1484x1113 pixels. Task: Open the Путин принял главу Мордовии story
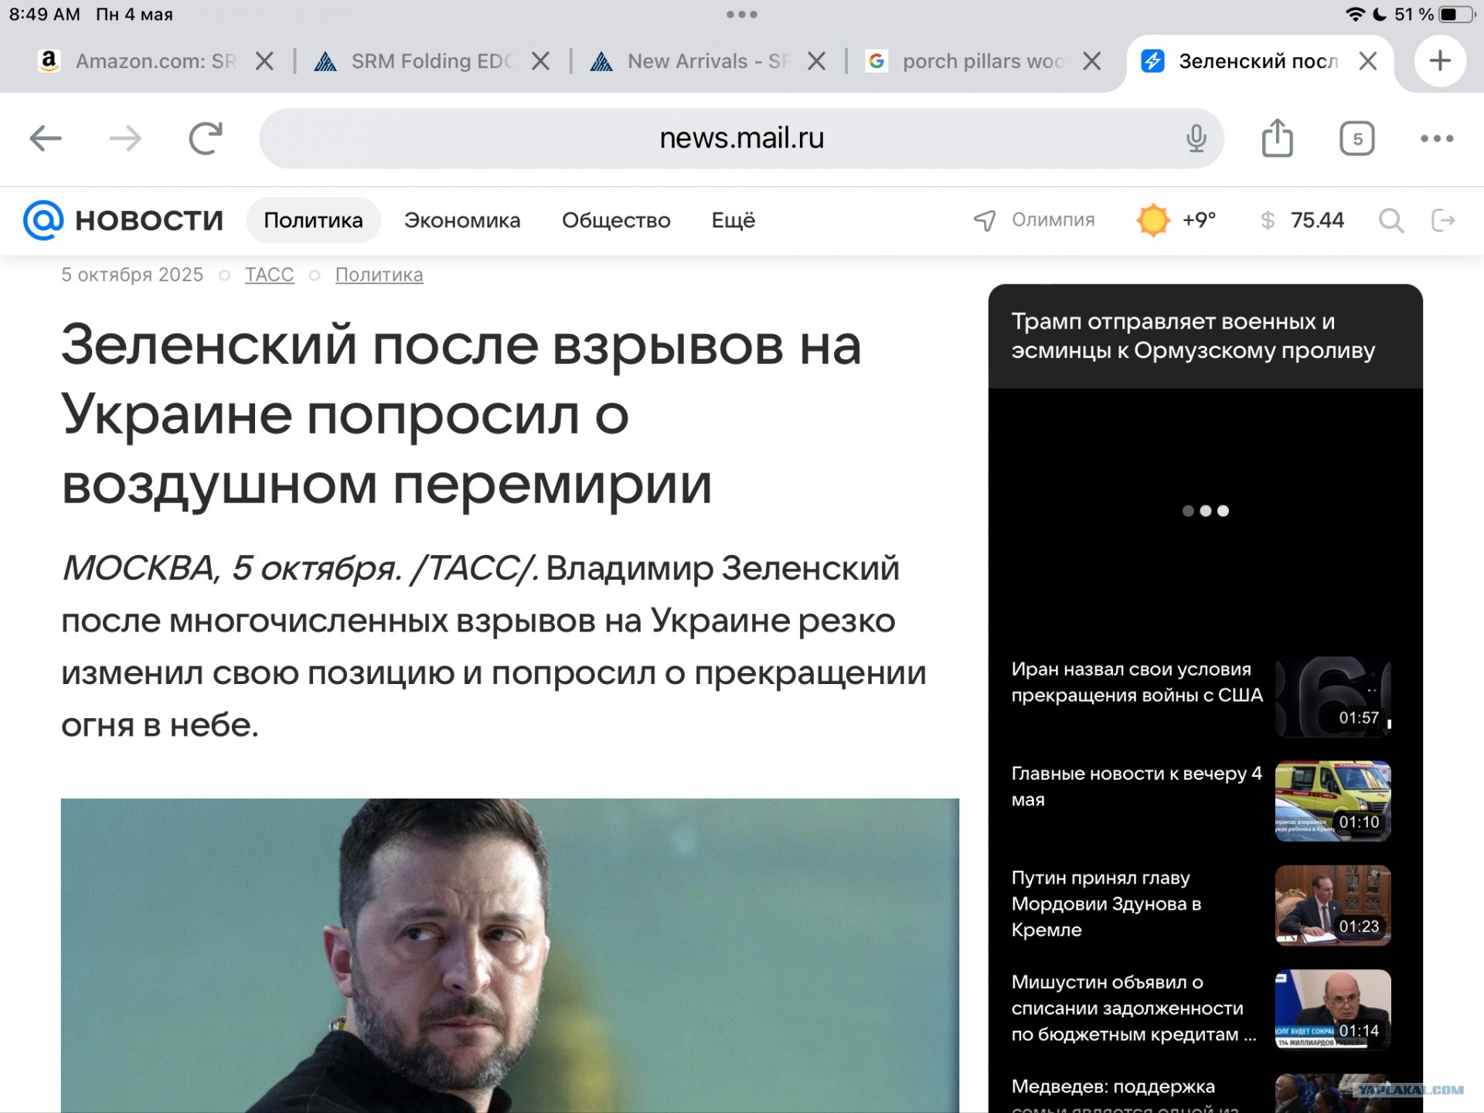[1107, 904]
